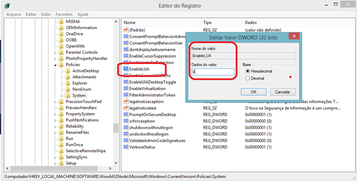Click the Nome do valor field showing EnableLUA
This screenshot has height=181, width=357.
point(244,56)
